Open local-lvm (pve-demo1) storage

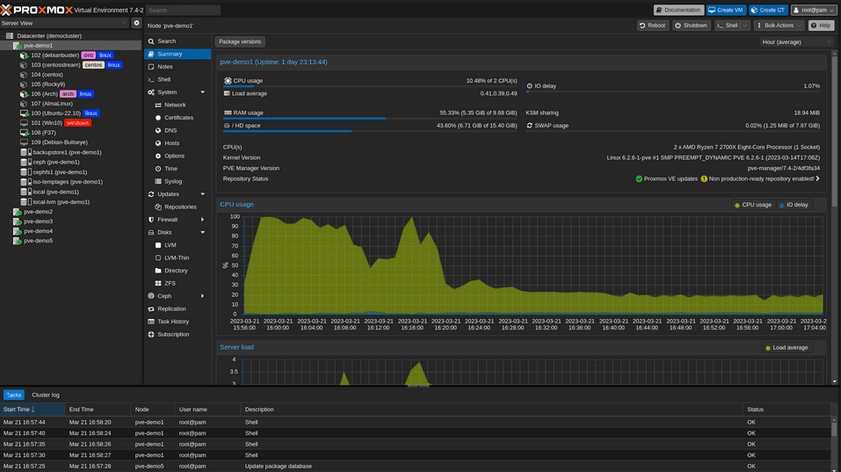(x=61, y=202)
